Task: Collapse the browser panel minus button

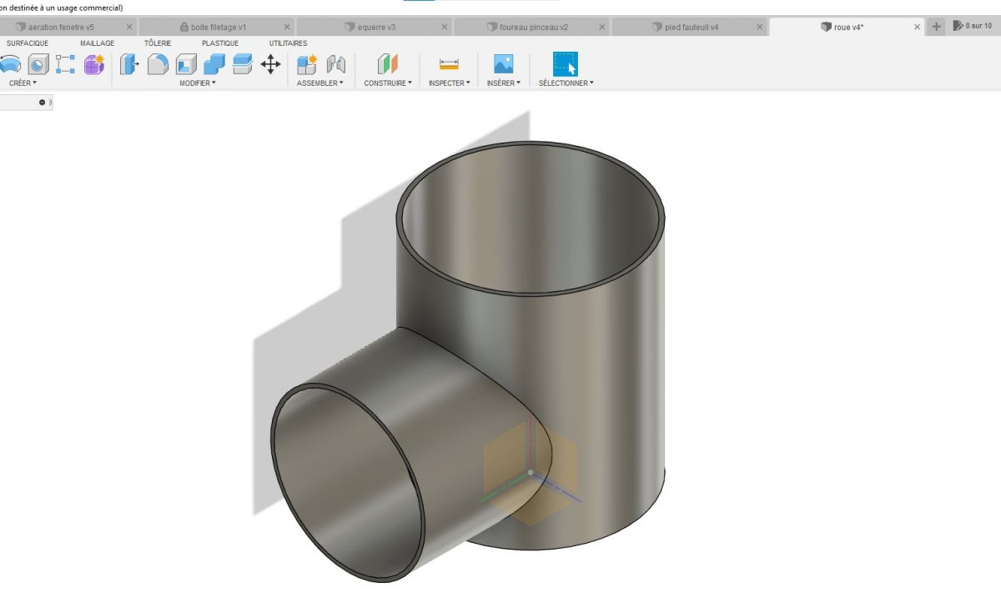Action: (x=43, y=103)
